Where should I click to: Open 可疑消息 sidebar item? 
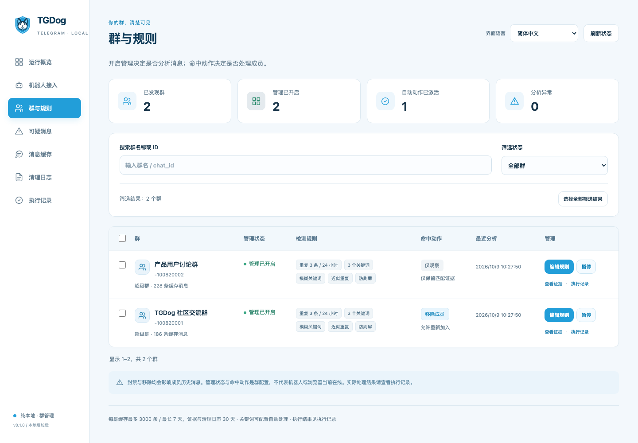[x=44, y=131]
